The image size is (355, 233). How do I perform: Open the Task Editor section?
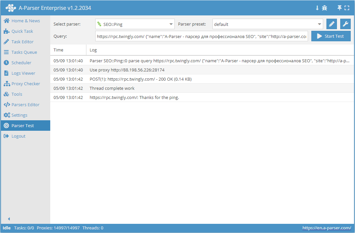coord(22,42)
